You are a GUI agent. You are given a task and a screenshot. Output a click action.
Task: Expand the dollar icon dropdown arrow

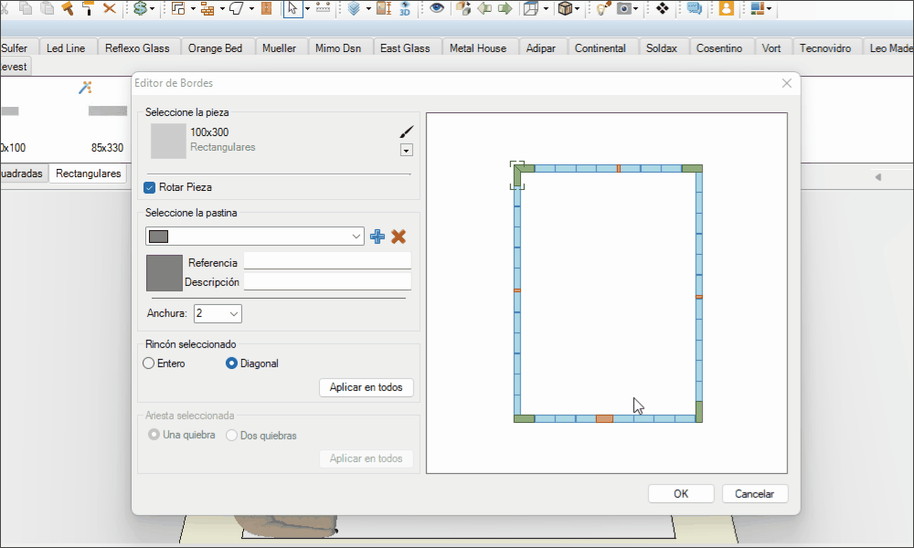tap(153, 9)
